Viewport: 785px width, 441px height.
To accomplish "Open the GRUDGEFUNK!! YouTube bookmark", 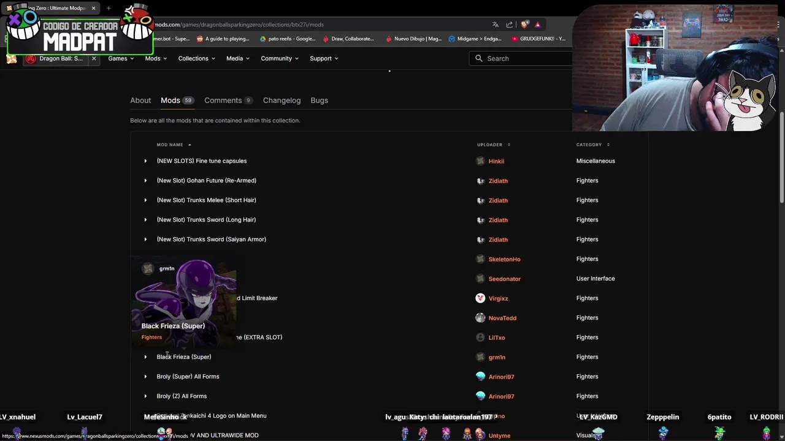I will pos(538,39).
